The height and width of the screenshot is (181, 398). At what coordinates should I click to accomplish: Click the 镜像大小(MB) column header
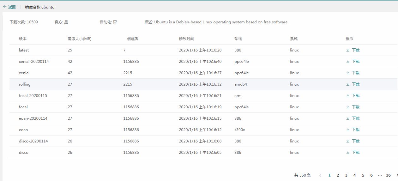click(x=80, y=39)
